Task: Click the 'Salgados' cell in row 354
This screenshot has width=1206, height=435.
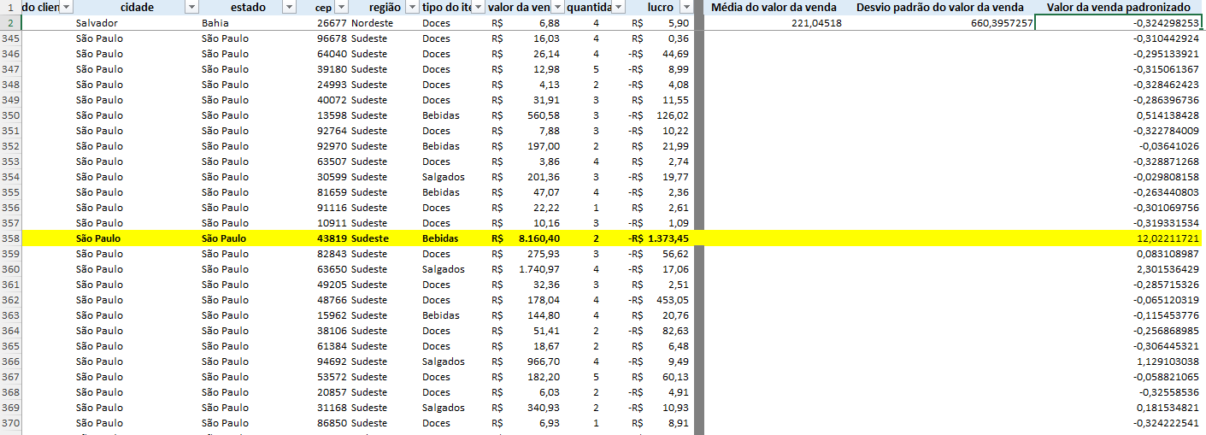Action: click(x=443, y=177)
